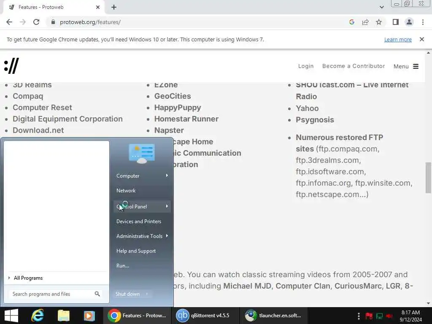Click the Windows Start button
The width and height of the screenshot is (432, 324).
(11, 316)
